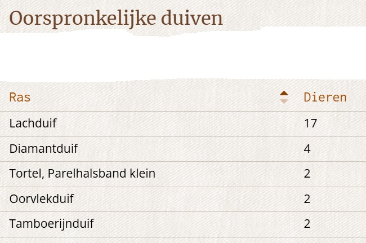Open the Tamboerijnduif breed entry
Image resolution: width=366 pixels, height=243 pixels.
[52, 224]
